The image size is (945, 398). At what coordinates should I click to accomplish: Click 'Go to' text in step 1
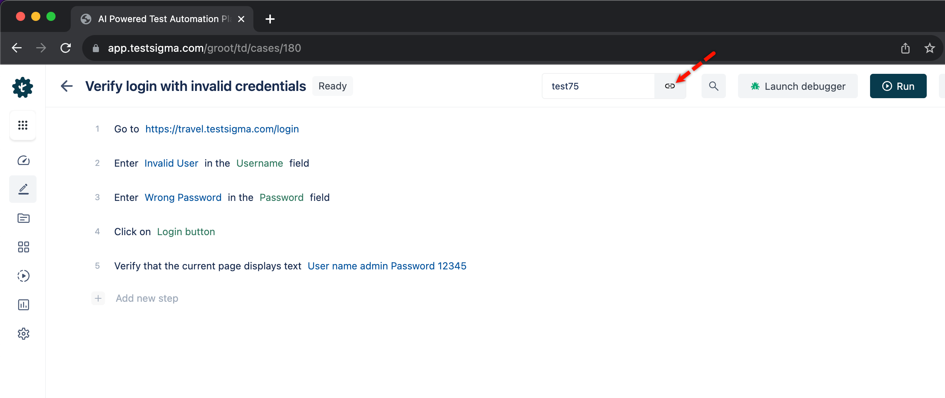click(127, 129)
